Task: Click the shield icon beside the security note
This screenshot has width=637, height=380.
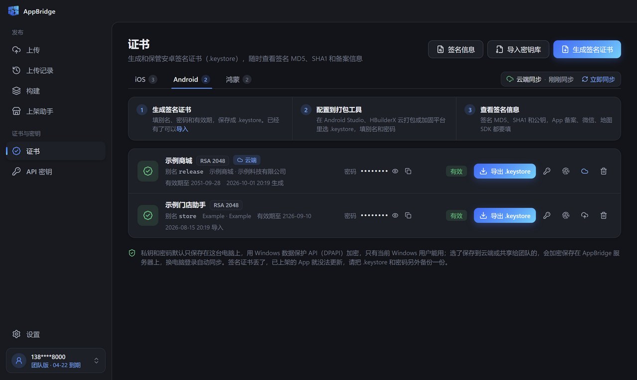Action: 132,253
